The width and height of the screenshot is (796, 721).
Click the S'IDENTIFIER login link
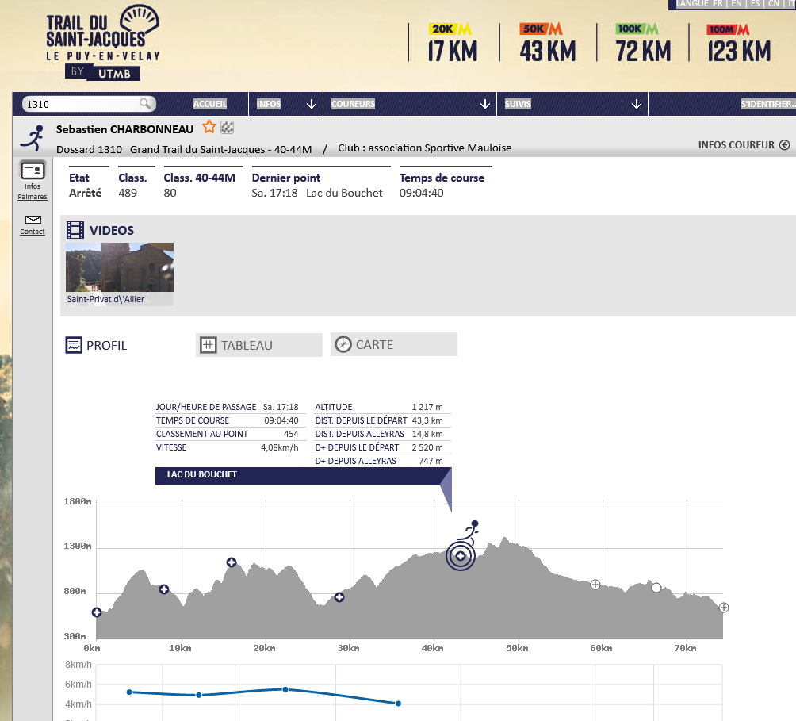coord(767,104)
